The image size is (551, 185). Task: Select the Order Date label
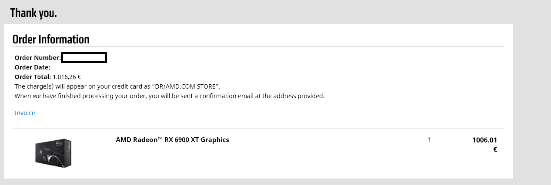pyautogui.click(x=33, y=67)
